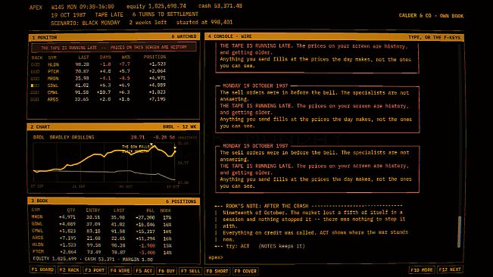
Task: Click the F9 COVER key
Action: coord(245,271)
